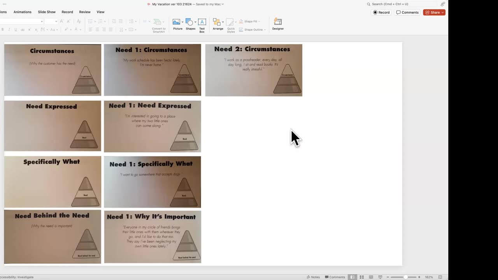Image resolution: width=498 pixels, height=280 pixels.
Task: Fit slide to current window
Action: pos(440,277)
